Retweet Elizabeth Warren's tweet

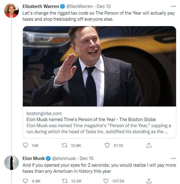click(64, 145)
